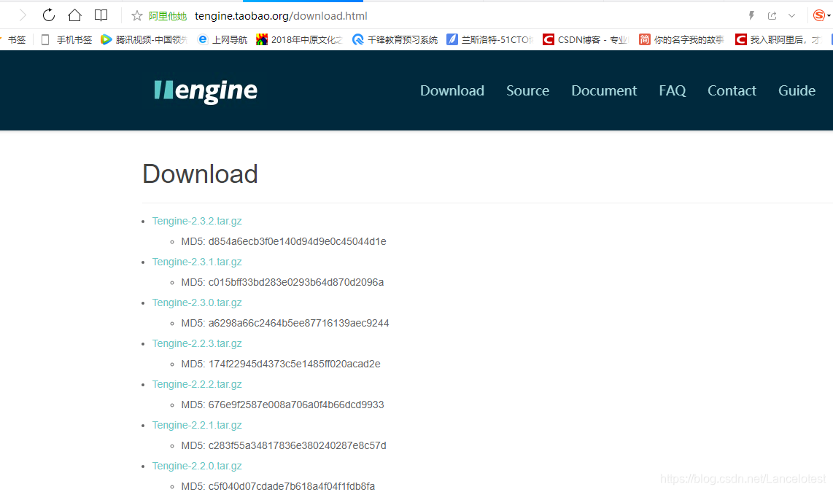Open 上网导航 bookmark
The width and height of the screenshot is (833, 492).
222,40
